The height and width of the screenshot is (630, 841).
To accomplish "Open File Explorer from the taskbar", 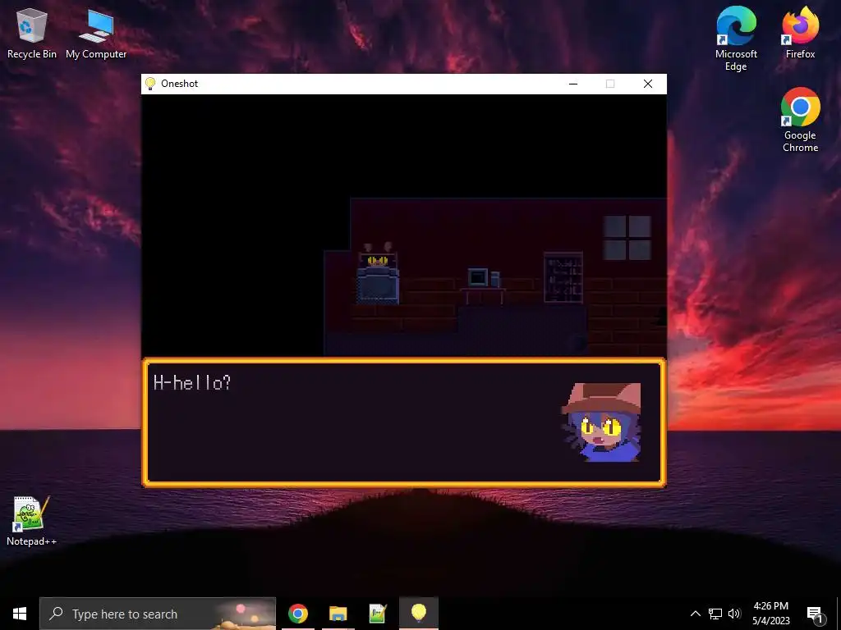I will click(x=338, y=614).
